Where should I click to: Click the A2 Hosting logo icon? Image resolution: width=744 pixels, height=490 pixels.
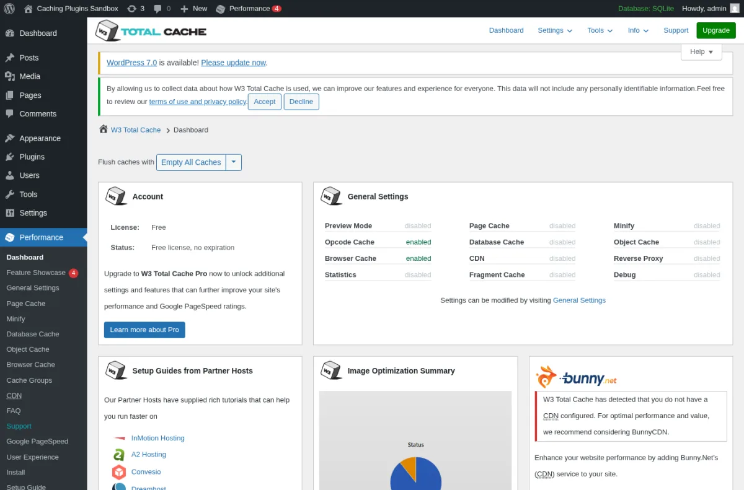[x=119, y=455]
